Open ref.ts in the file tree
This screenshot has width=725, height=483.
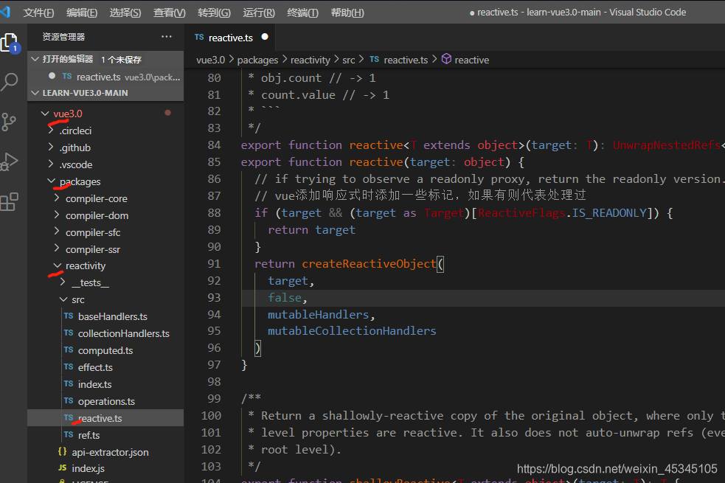coord(89,435)
